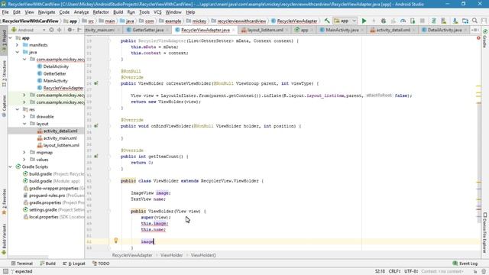Viewport: 489px width, 275px height.
Task: Collapse the app module tree node
Action: click(11, 37)
